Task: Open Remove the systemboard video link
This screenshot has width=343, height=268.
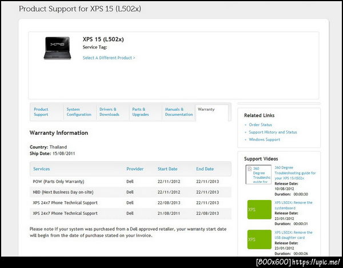Action: [293, 205]
